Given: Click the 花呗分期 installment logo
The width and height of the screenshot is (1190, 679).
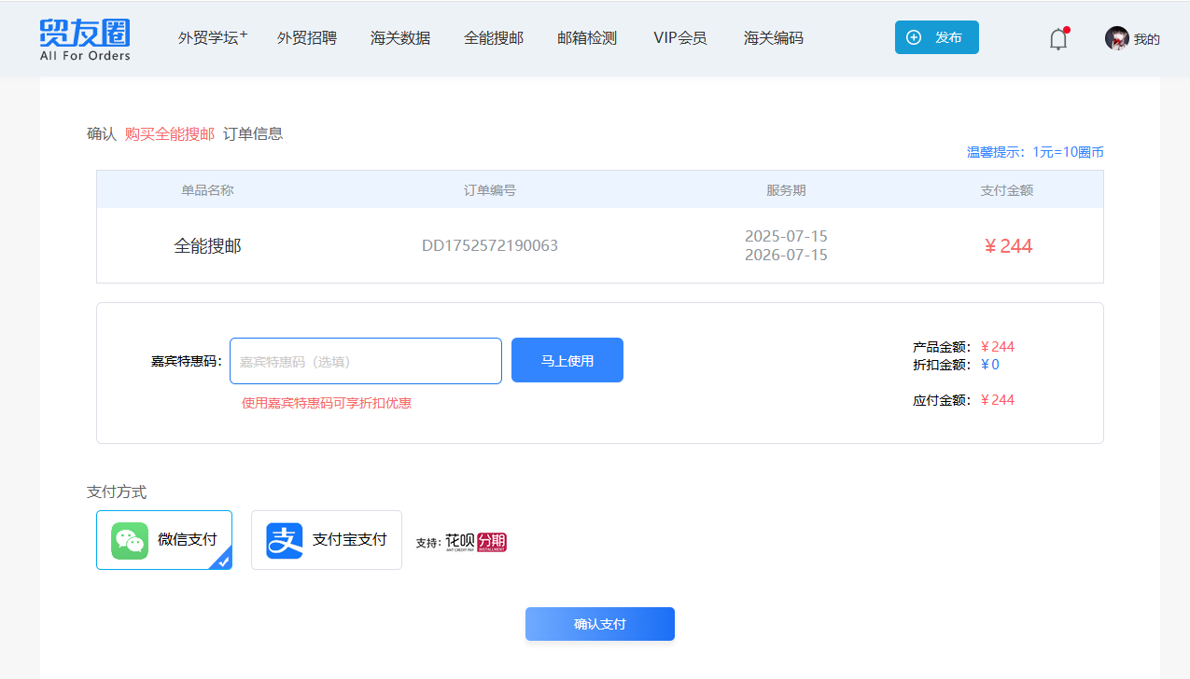Looking at the screenshot, I should [x=476, y=542].
